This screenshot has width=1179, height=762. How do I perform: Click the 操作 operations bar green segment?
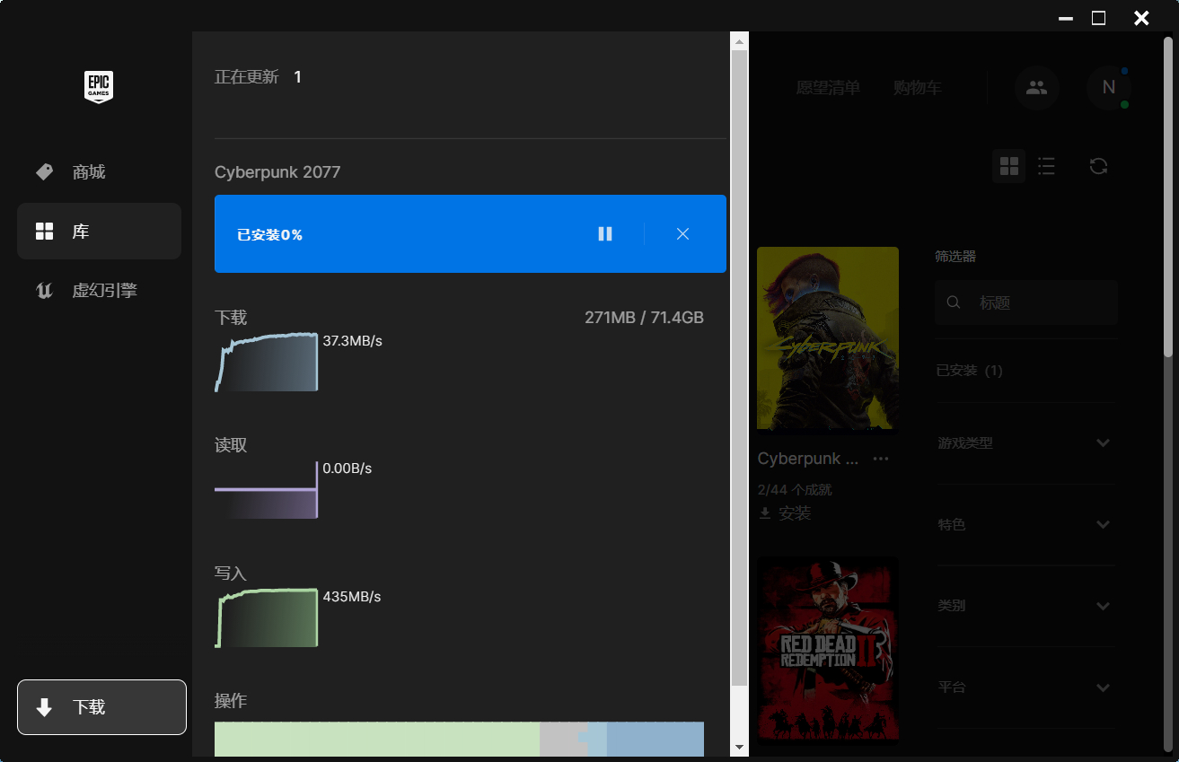(x=377, y=740)
